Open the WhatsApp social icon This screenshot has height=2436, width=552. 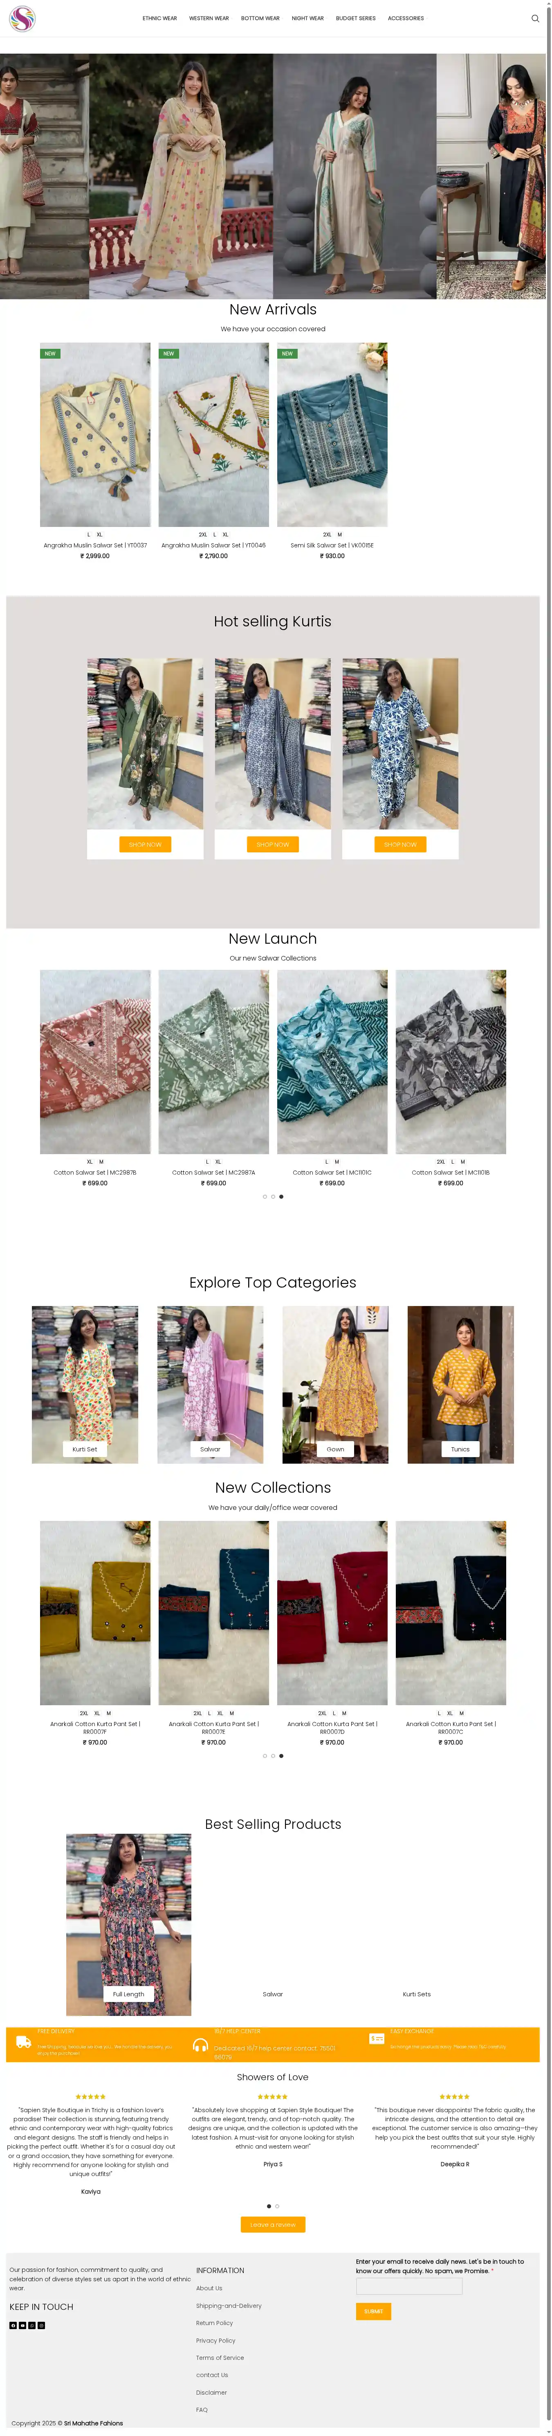(32, 2325)
